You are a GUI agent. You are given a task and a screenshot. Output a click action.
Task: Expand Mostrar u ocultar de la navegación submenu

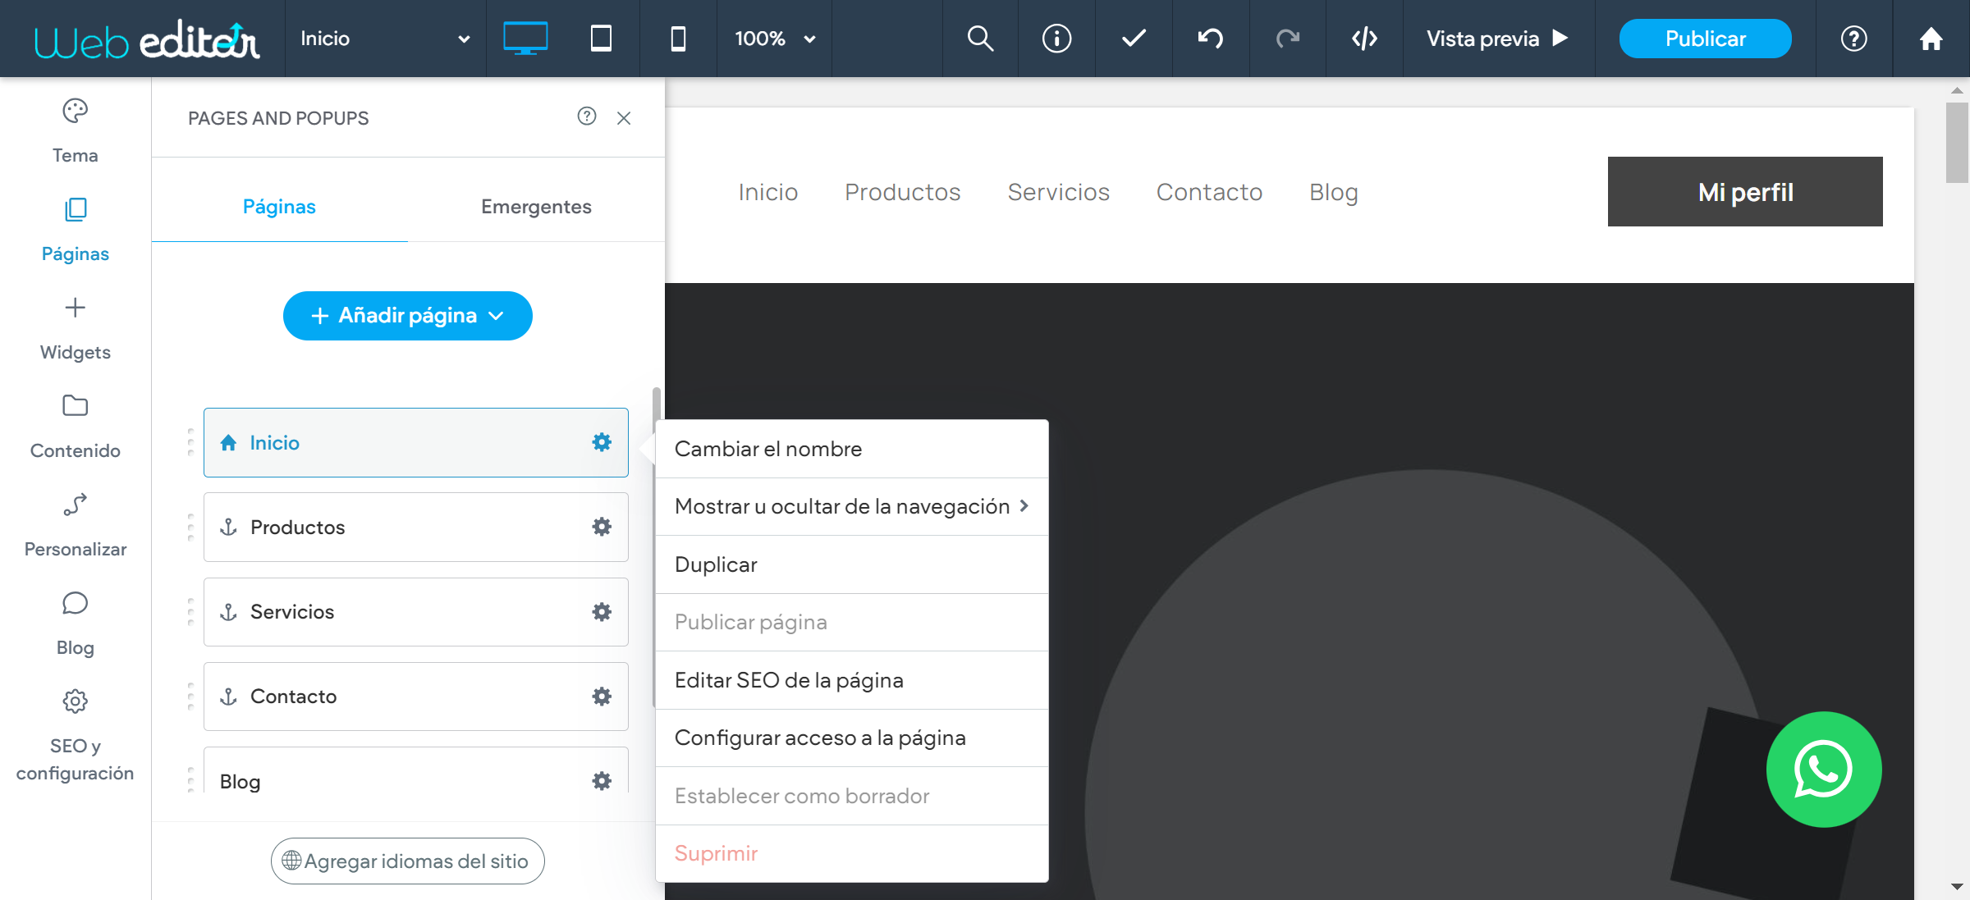point(852,506)
